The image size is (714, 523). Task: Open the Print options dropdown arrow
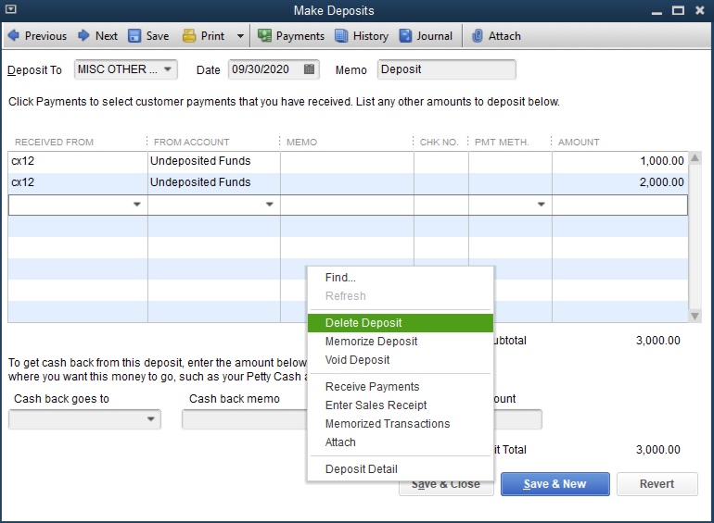240,36
